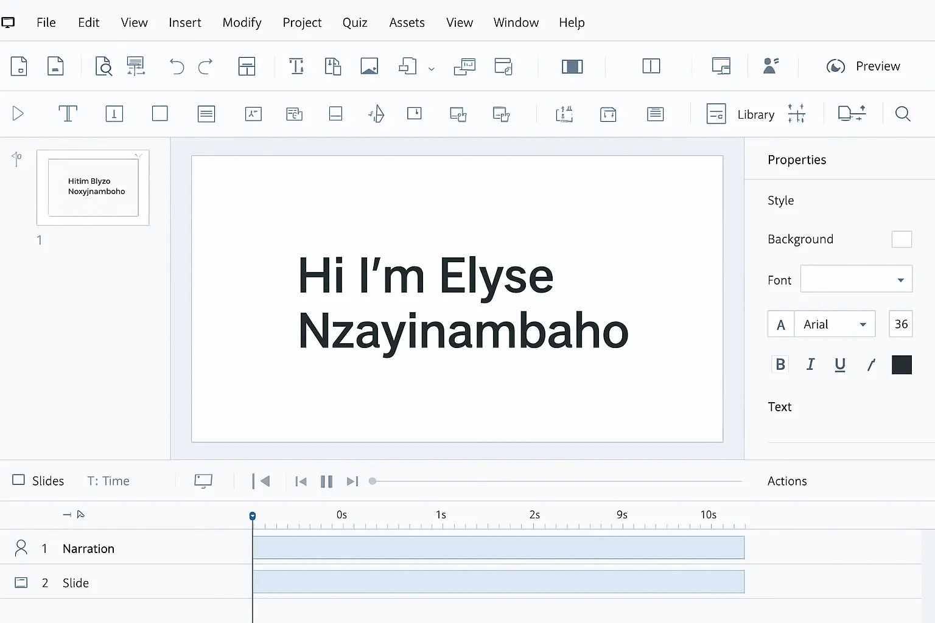Open the Font dropdown in Properties

pos(856,279)
